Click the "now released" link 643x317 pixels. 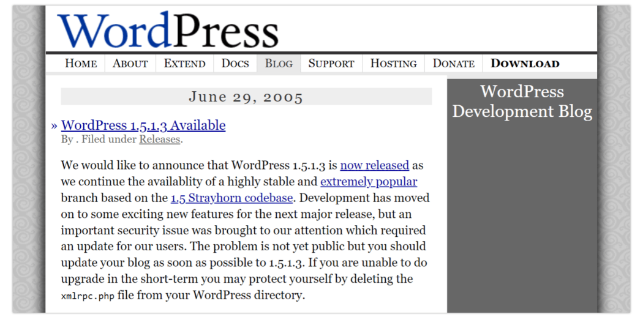374,165
